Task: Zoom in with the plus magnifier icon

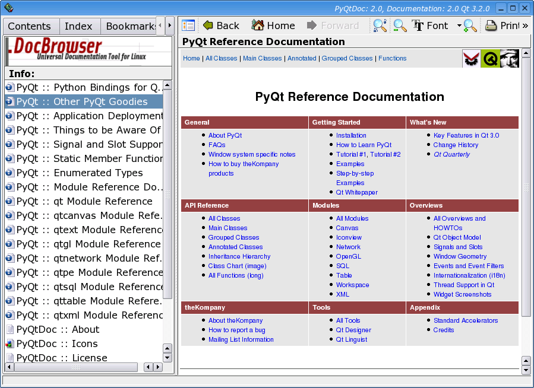Action: tap(470, 26)
